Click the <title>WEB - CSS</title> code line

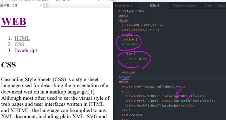(142, 25)
